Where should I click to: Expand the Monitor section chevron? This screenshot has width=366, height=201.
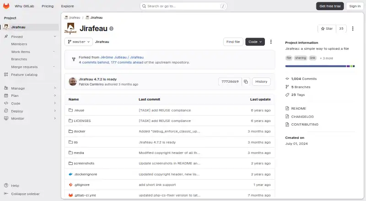(55, 118)
